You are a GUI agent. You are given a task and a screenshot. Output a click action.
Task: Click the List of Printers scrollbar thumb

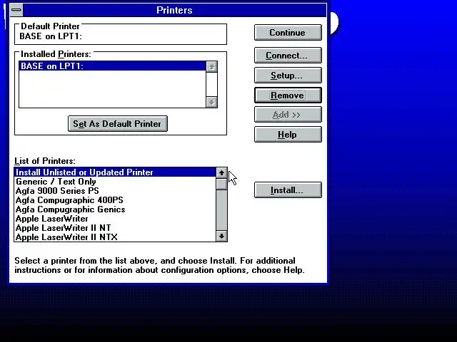coord(221,184)
